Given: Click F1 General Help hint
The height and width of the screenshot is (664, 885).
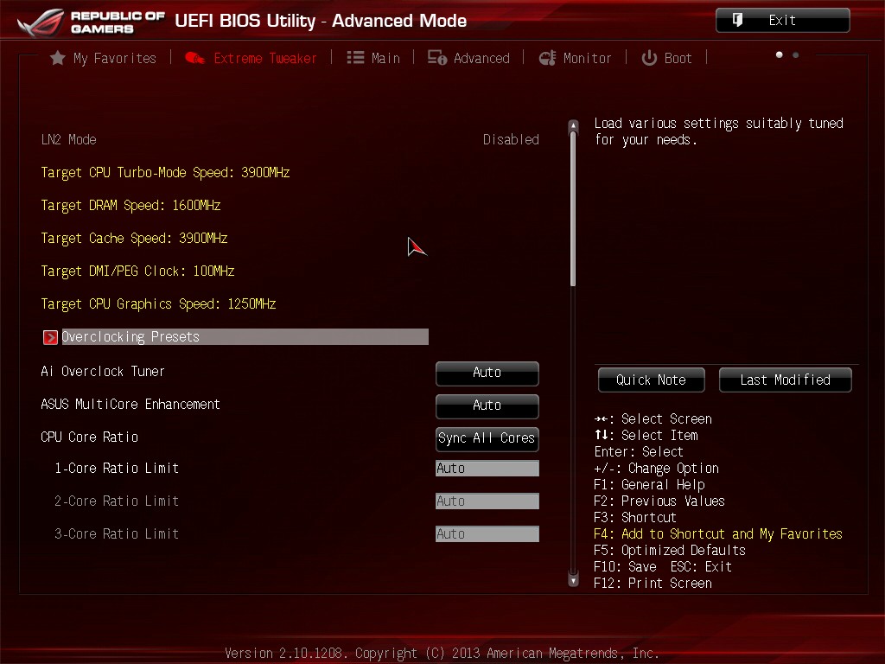Looking at the screenshot, I should pyautogui.click(x=649, y=484).
